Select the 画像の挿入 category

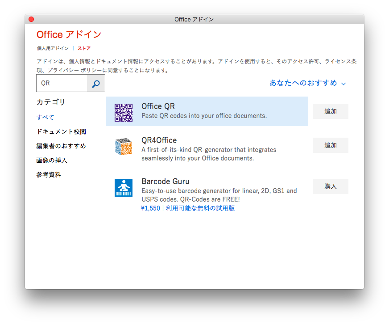[52, 160]
